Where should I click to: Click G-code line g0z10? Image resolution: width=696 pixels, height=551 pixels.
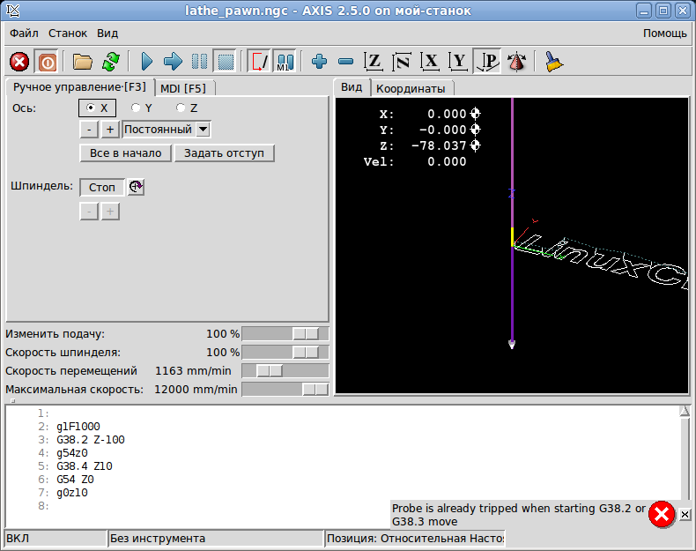72,493
